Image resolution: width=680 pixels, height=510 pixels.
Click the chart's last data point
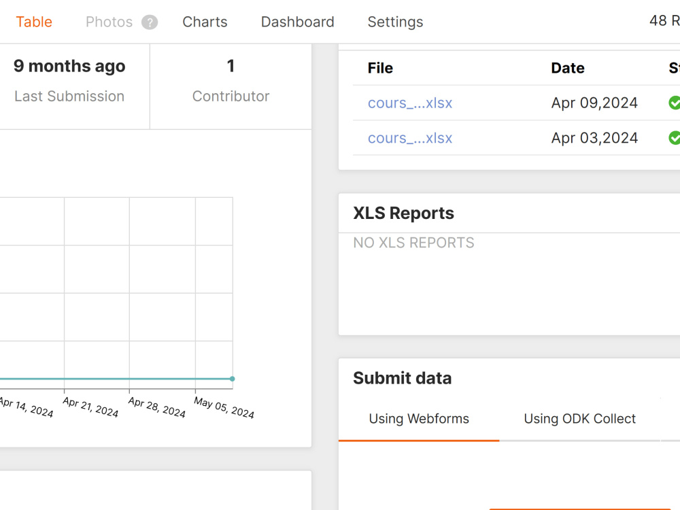(x=233, y=379)
